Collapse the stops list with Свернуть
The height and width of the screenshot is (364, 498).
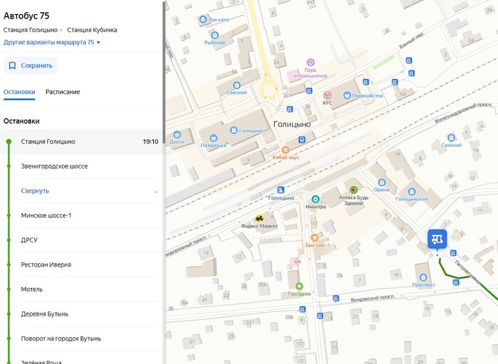[35, 191]
